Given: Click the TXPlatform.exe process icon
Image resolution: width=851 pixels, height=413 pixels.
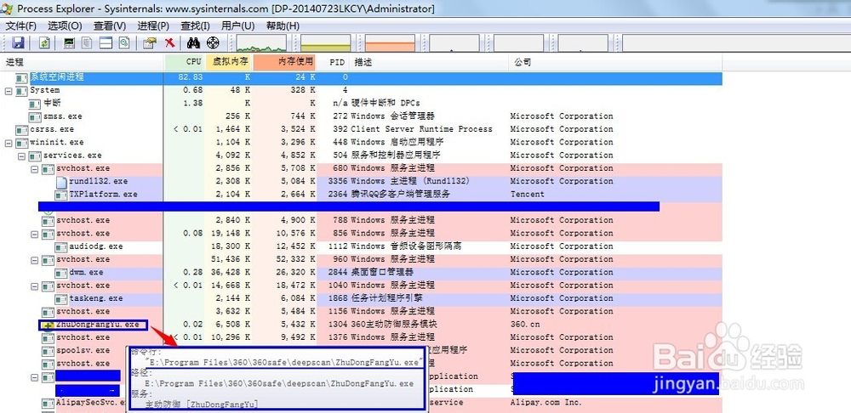Looking at the screenshot, I should [x=61, y=195].
